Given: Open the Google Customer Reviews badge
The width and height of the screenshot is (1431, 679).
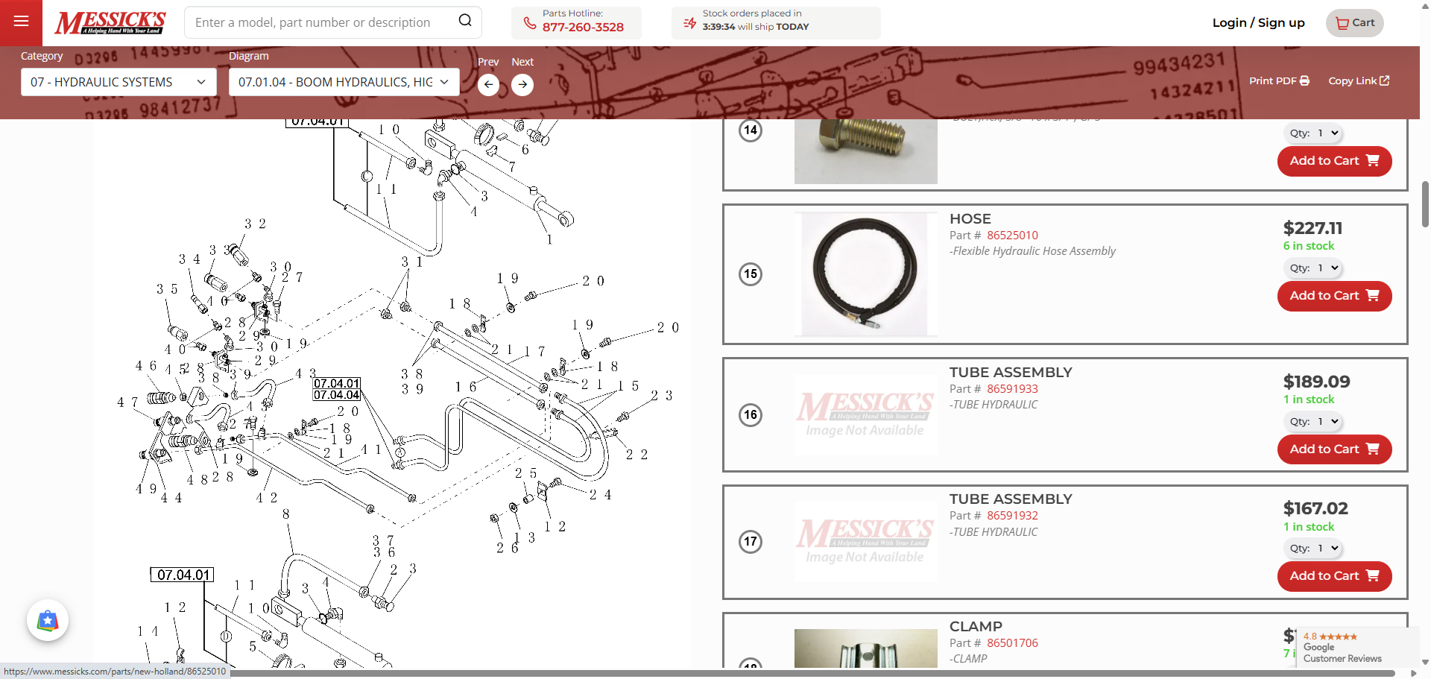Looking at the screenshot, I should [x=1357, y=647].
